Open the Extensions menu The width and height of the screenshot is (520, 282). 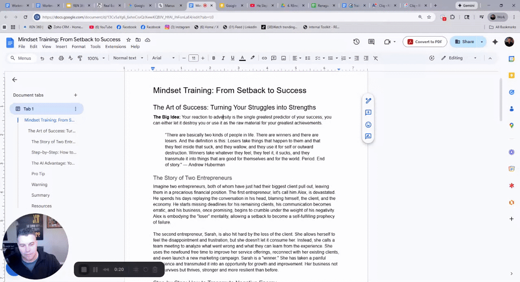pos(115,47)
